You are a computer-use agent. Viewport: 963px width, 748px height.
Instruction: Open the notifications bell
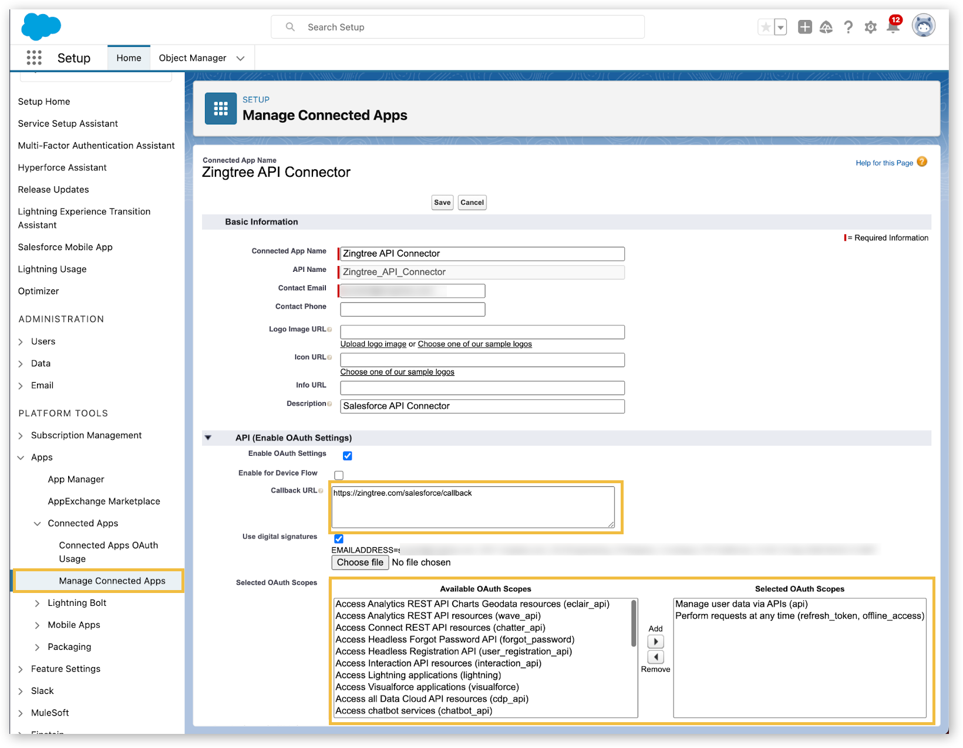(893, 26)
